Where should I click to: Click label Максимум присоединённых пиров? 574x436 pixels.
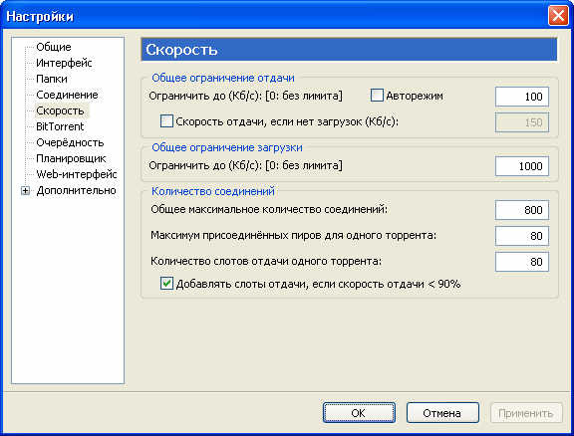click(294, 235)
